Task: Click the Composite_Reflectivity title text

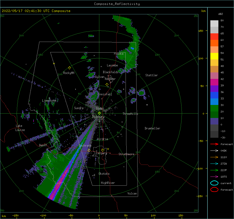Action: click(x=117, y=4)
